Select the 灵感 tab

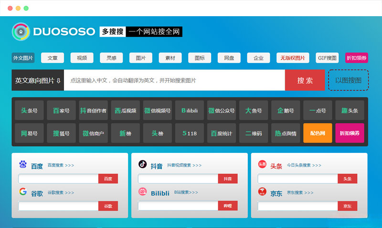tap(111, 58)
